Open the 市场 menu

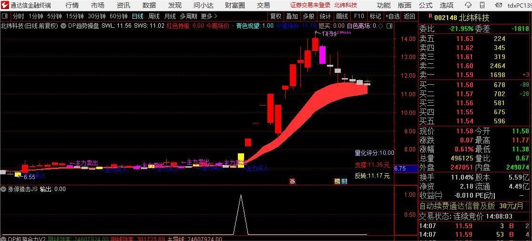(98, 5)
